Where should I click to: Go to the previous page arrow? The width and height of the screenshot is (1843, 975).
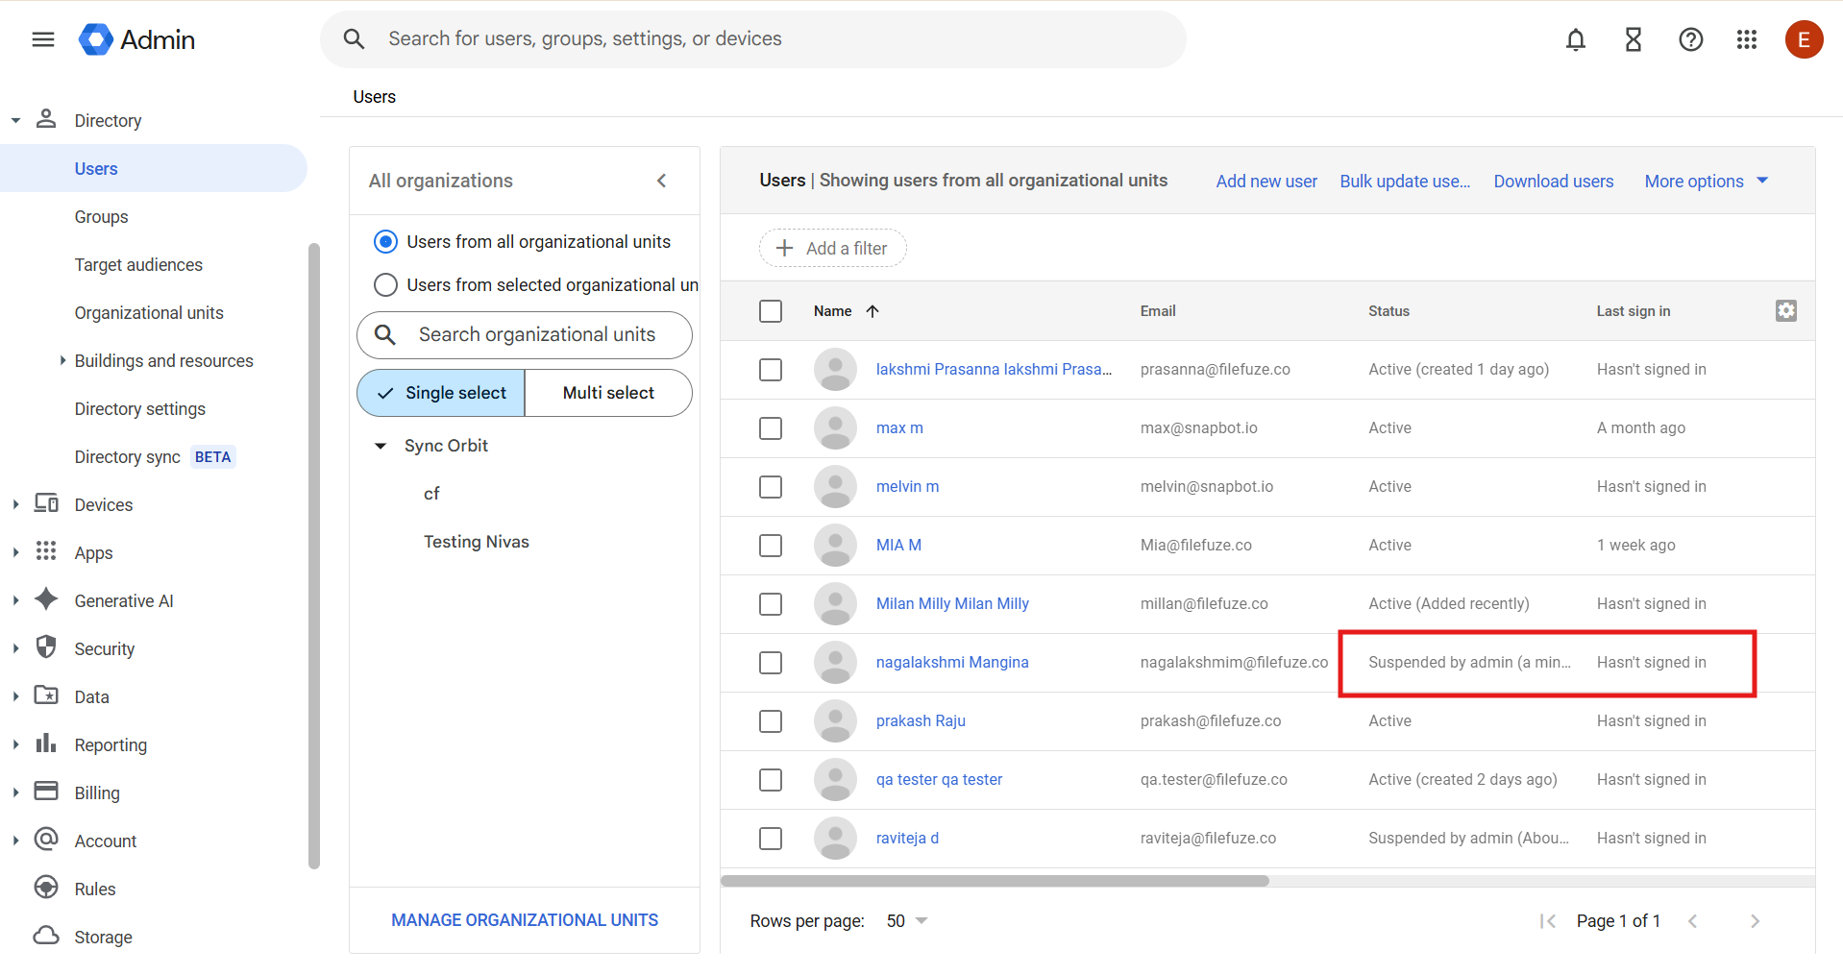point(1693,921)
